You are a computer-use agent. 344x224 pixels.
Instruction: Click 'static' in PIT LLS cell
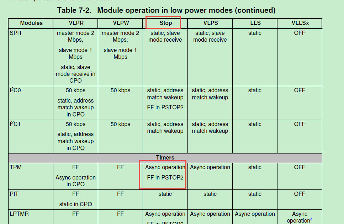(x=255, y=194)
